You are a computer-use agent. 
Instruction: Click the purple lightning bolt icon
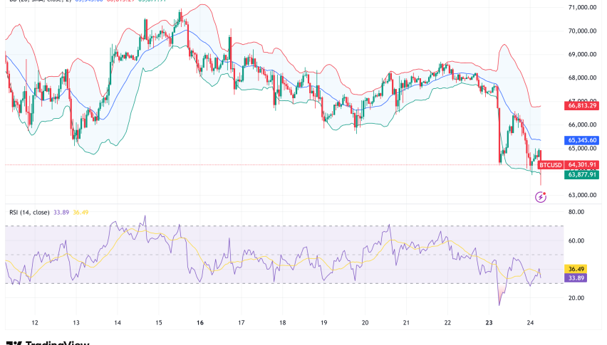click(x=540, y=197)
